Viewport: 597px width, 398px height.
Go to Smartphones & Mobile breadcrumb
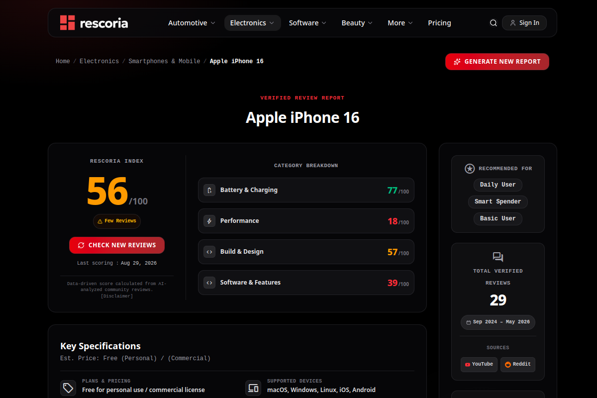[164, 61]
